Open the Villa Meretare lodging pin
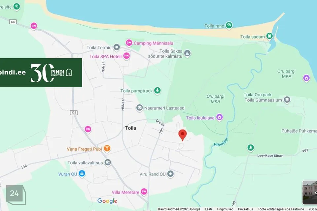317x211 pixels. pyautogui.click(x=144, y=192)
